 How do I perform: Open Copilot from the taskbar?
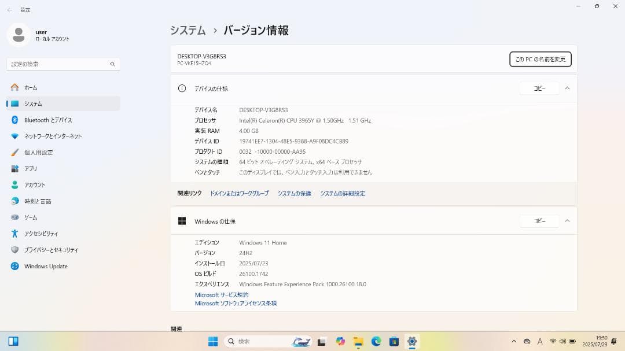pyautogui.click(x=340, y=341)
